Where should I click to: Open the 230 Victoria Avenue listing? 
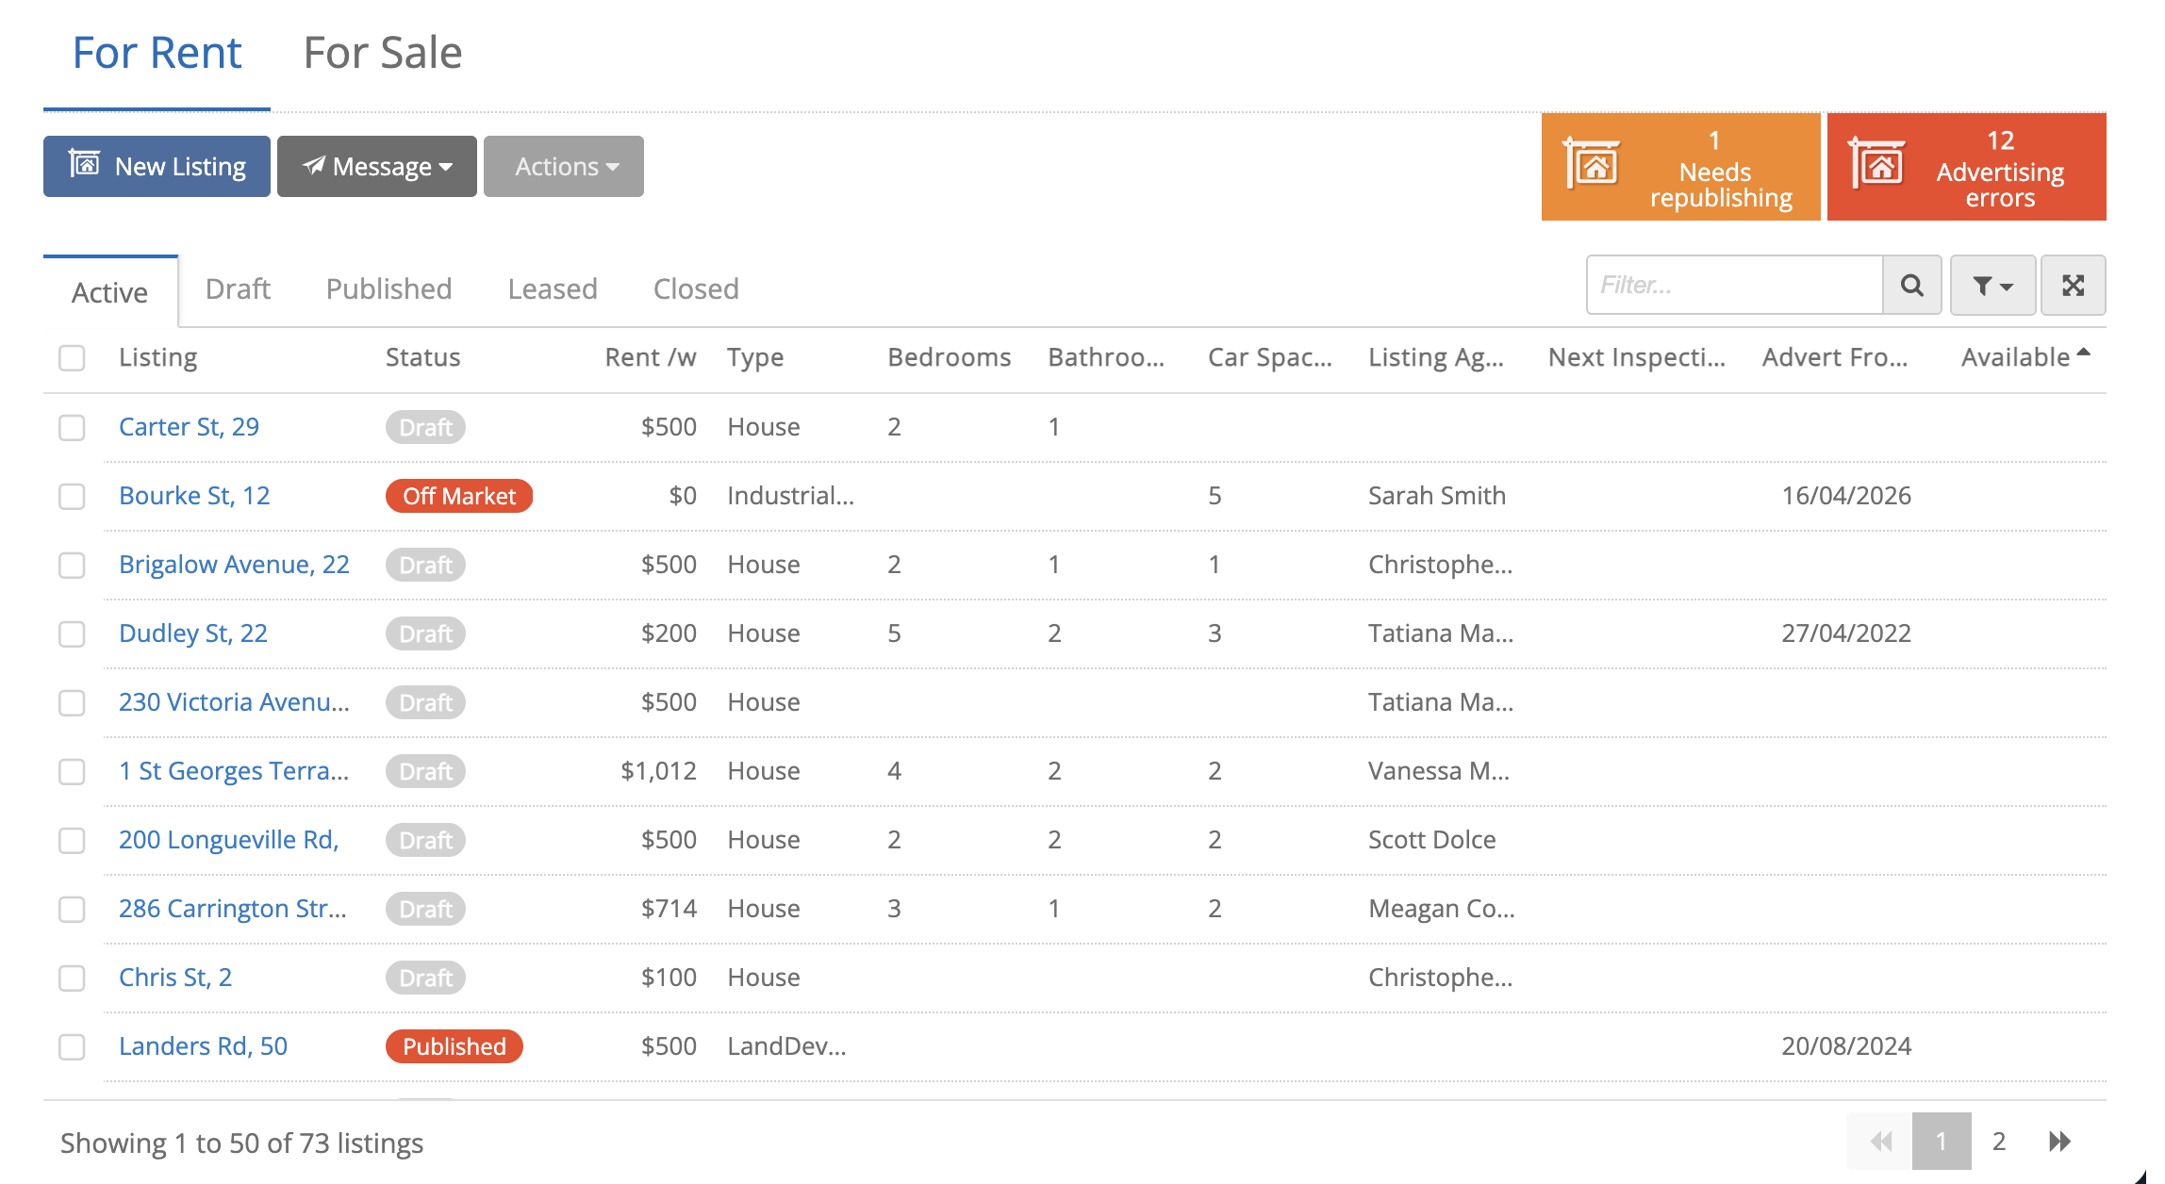tap(234, 702)
